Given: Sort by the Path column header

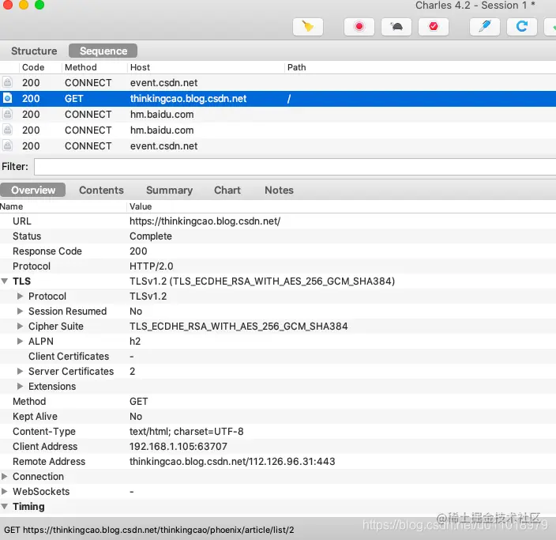Looking at the screenshot, I should (296, 67).
